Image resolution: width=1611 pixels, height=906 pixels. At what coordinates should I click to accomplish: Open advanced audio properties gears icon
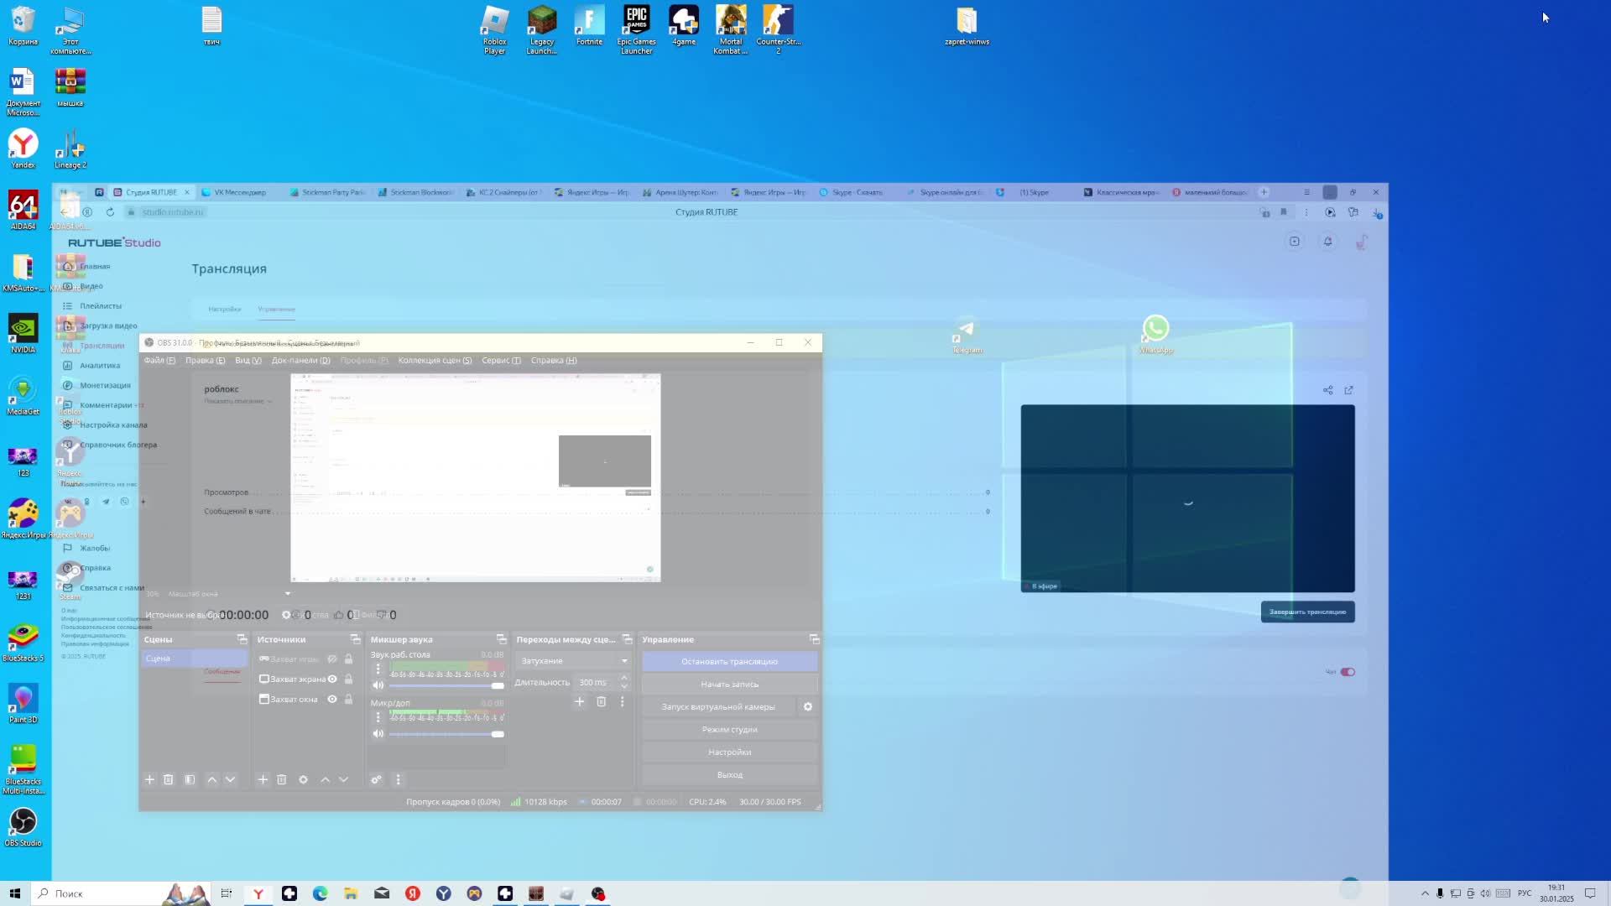pos(377,779)
